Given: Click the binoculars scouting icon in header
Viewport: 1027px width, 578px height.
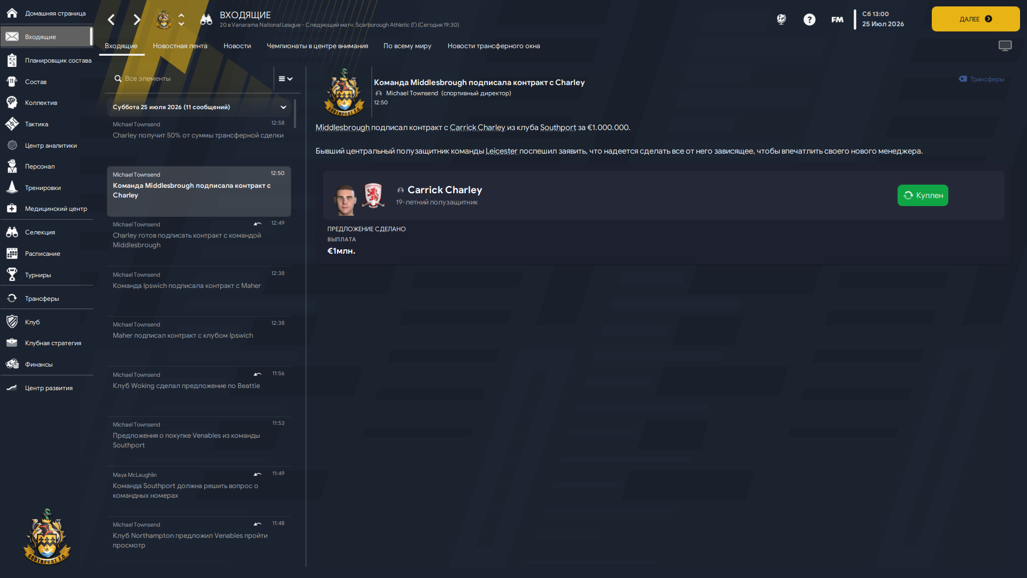Looking at the screenshot, I should pyautogui.click(x=206, y=20).
